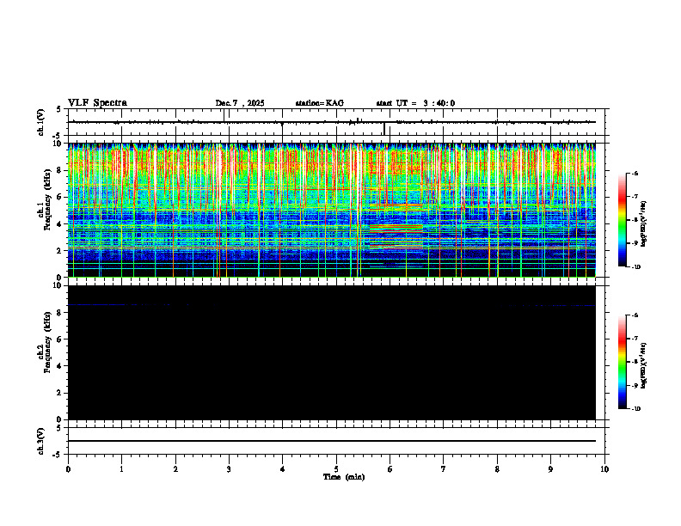Image resolution: width=681 pixels, height=526 pixels.
Task: Click the start UT = 3:40:0 label
Action: tap(415, 103)
